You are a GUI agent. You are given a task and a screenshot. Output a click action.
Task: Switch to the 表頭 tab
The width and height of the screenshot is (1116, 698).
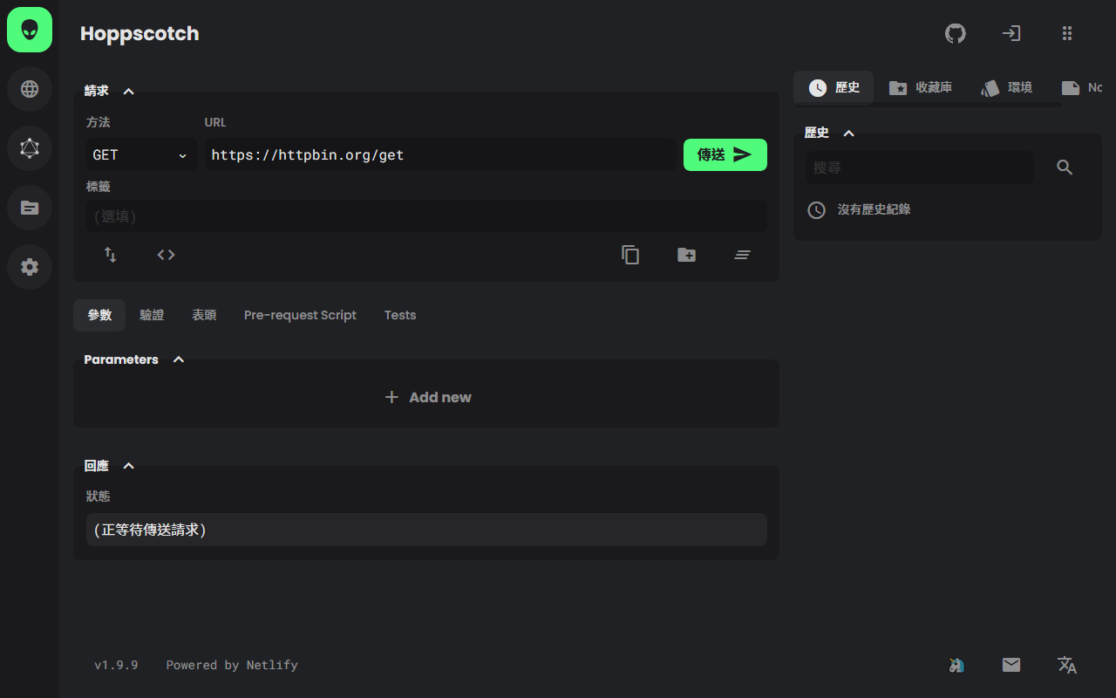pos(204,315)
